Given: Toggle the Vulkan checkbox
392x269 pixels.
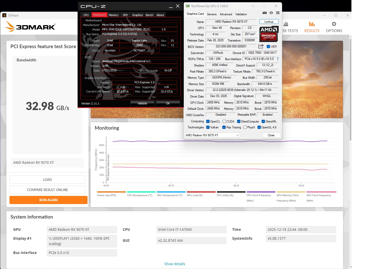Looking at the screenshot, I should click(x=208, y=127).
